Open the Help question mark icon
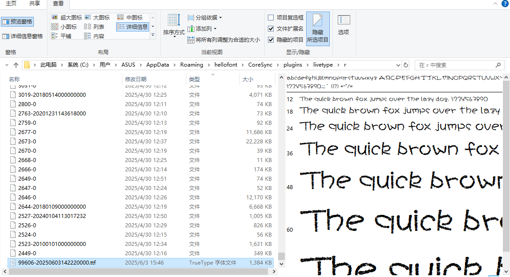This screenshot has height=277, width=510. click(x=505, y=4)
